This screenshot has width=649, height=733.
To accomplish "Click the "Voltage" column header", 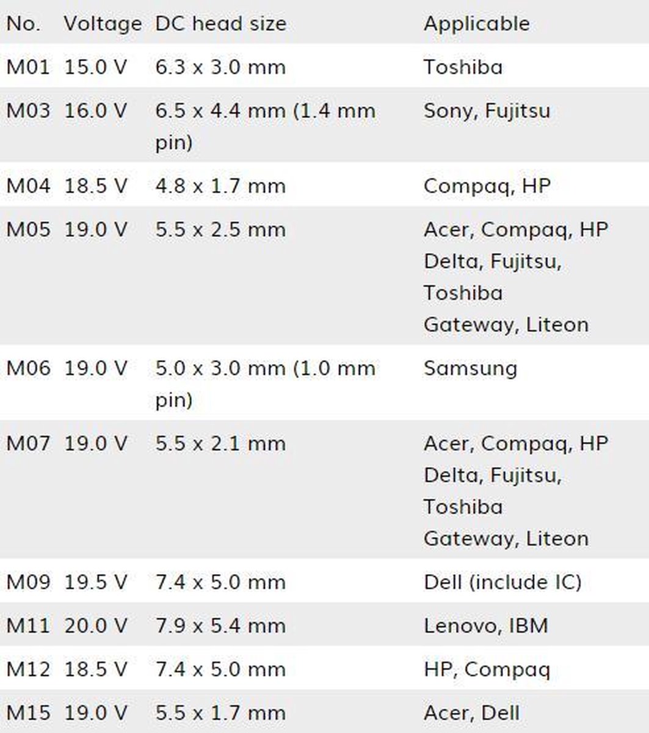I will [103, 24].
